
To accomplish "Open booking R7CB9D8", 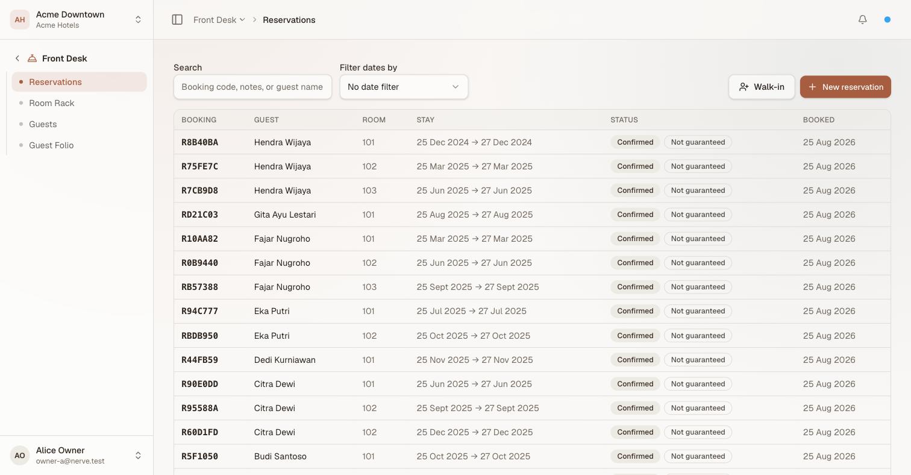I will pyautogui.click(x=199, y=190).
